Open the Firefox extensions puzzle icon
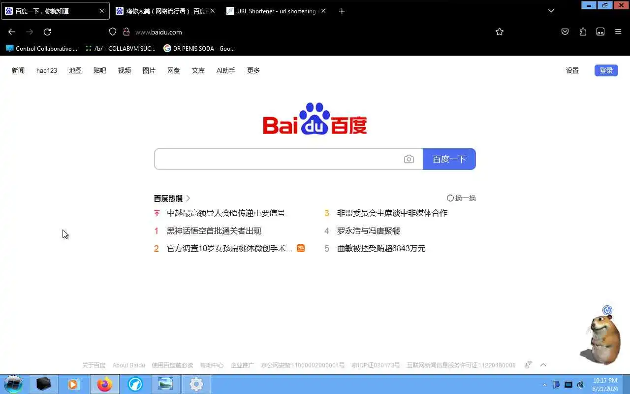Viewport: 630px width, 394px height. [583, 32]
